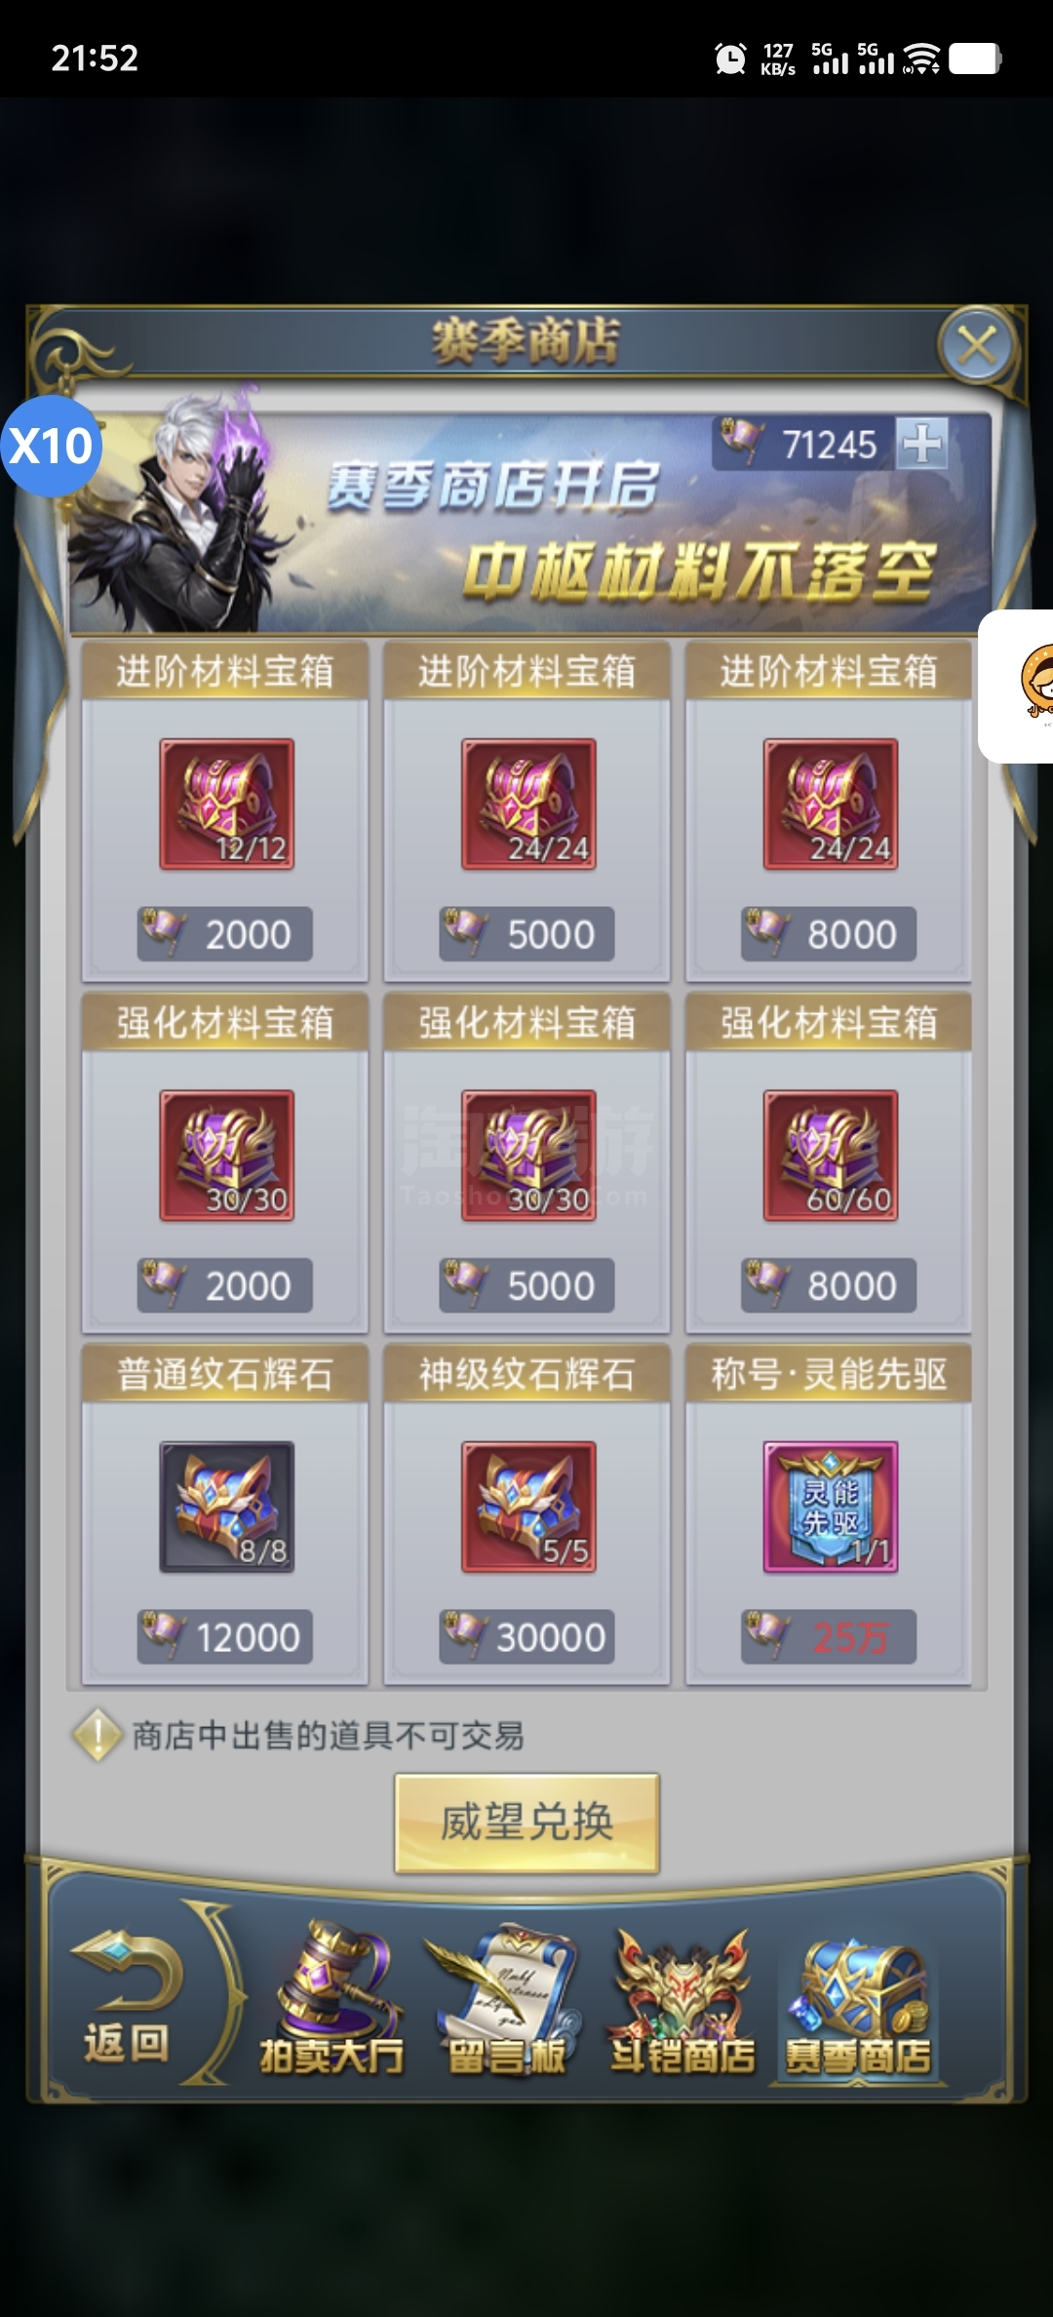Select the 5000-cost 进阶材料宝箱 chest icon
Image resolution: width=1053 pixels, height=2317 pixels.
tap(528, 804)
